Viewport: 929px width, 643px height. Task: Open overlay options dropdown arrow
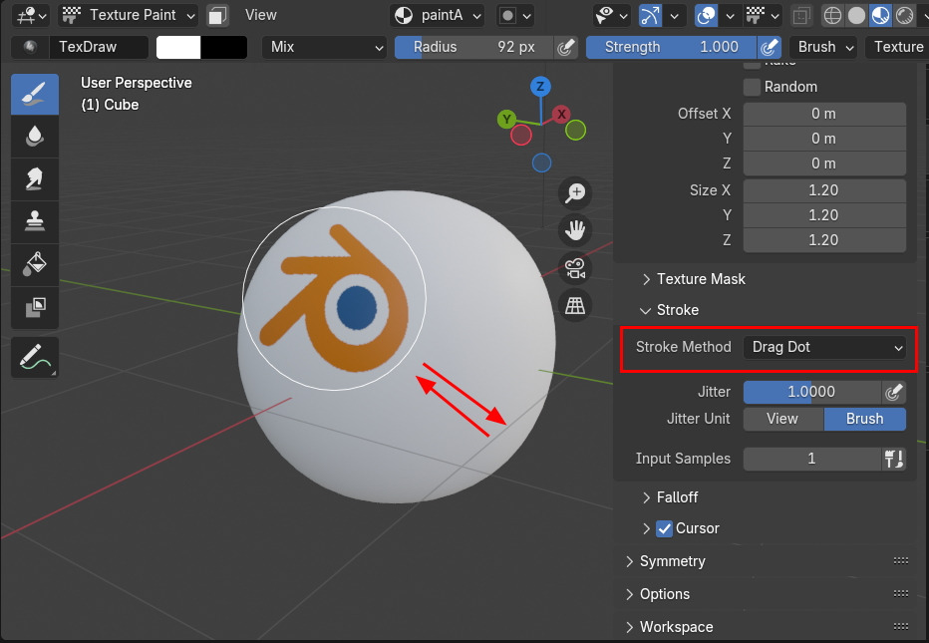(731, 15)
